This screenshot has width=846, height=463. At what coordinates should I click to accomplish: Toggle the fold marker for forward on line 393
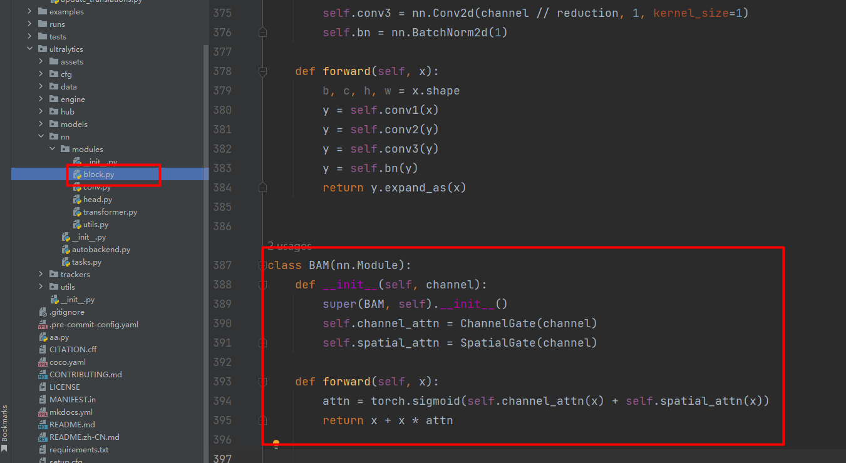[x=263, y=382]
